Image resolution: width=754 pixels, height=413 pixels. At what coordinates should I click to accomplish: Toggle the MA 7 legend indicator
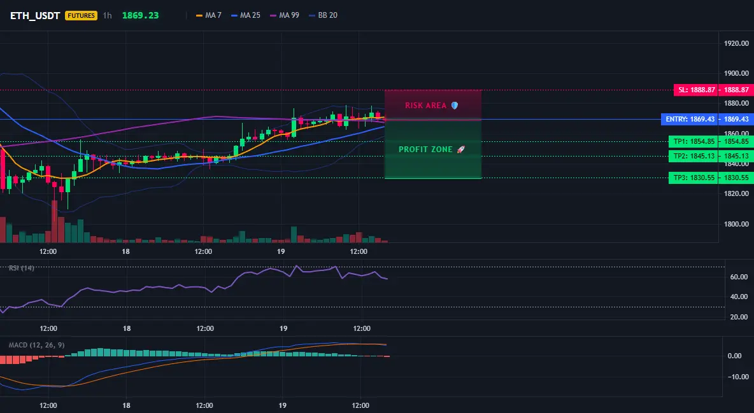pyautogui.click(x=209, y=15)
